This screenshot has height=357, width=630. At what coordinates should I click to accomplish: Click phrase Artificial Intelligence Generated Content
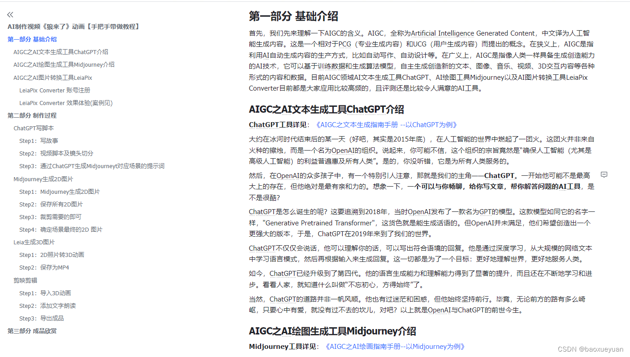[473, 33]
